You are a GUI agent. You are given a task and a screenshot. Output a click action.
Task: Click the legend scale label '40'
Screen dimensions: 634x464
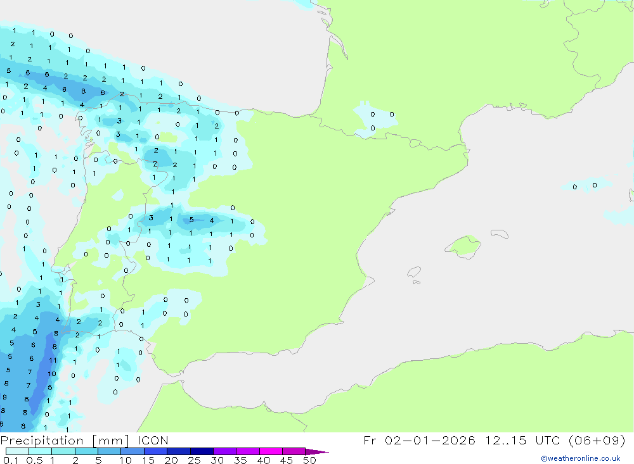(264, 460)
